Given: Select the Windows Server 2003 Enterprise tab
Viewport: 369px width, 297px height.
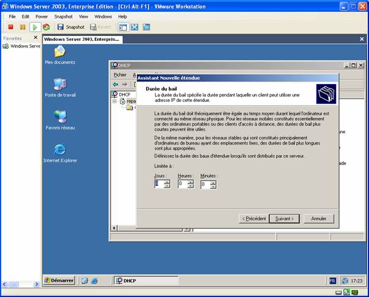Looking at the screenshot, I should pos(82,39).
